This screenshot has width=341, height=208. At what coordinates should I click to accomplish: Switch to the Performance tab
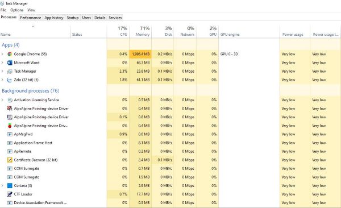tap(31, 18)
